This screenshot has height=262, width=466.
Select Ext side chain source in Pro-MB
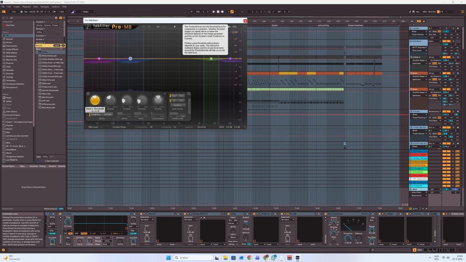(181, 101)
